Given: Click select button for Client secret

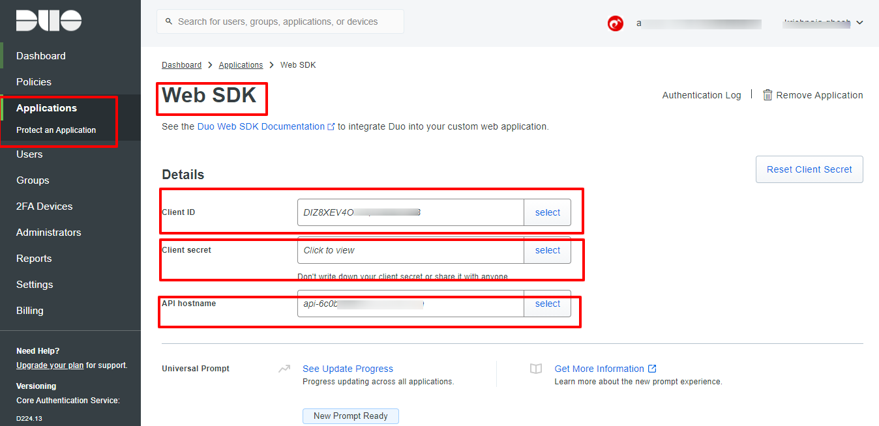Looking at the screenshot, I should [548, 250].
